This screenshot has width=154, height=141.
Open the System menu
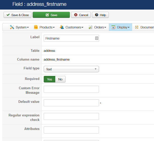click(19, 27)
